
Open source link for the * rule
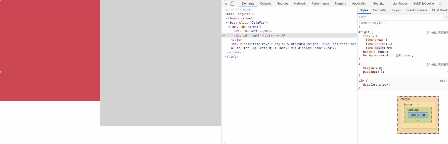[437, 65]
